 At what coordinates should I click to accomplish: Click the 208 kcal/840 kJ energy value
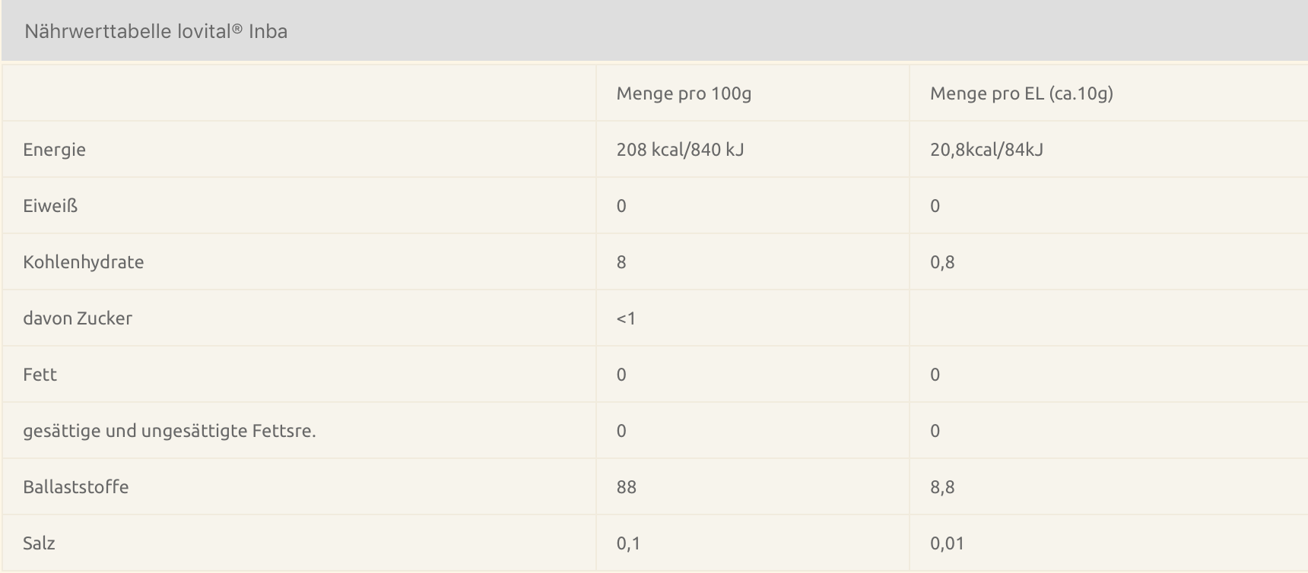(x=680, y=150)
